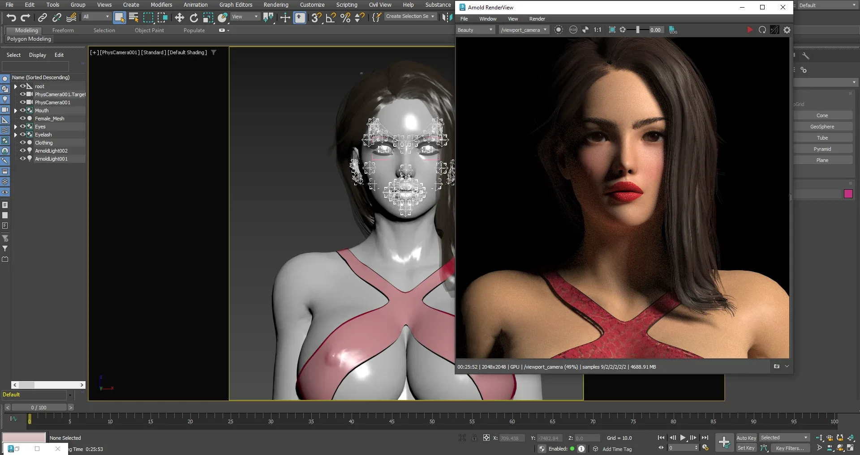Switch to the Freeform ribbon tab
This screenshot has width=860, height=455.
tap(63, 30)
